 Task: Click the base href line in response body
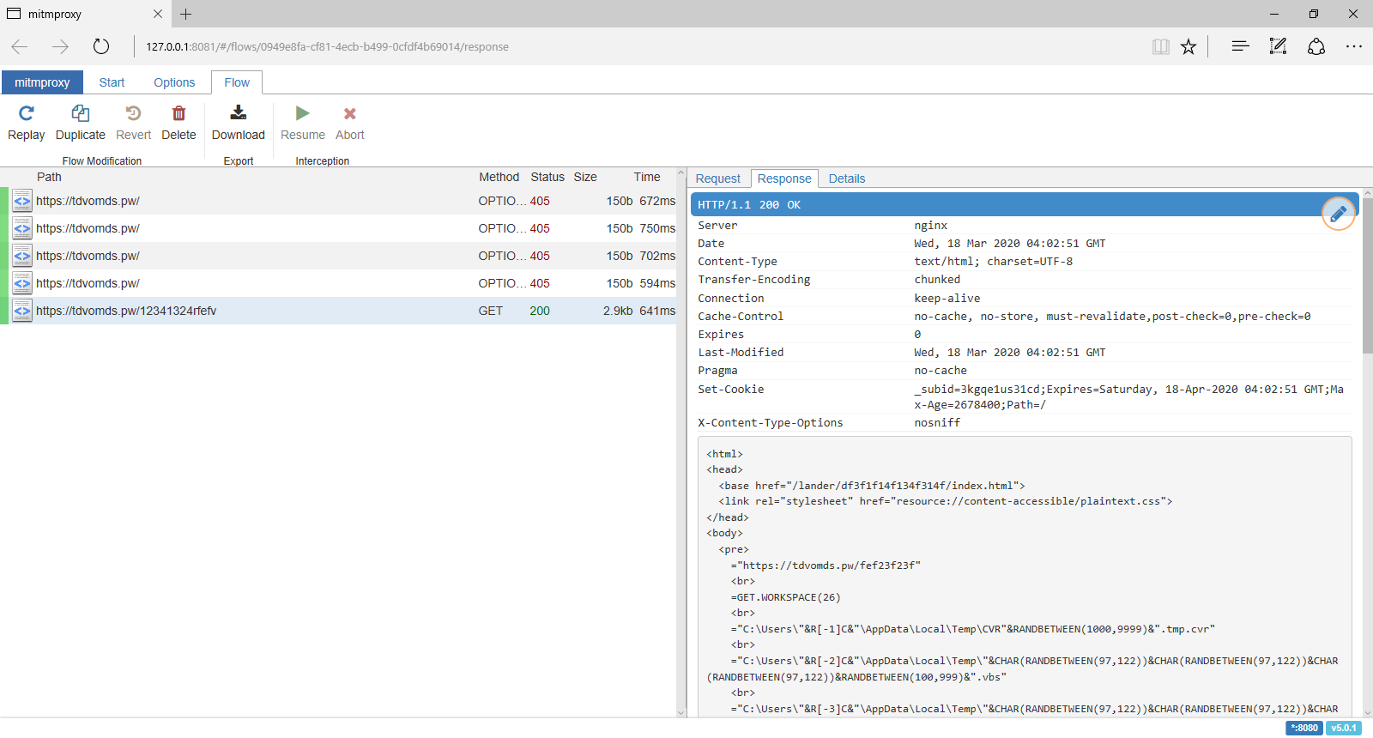click(872, 486)
